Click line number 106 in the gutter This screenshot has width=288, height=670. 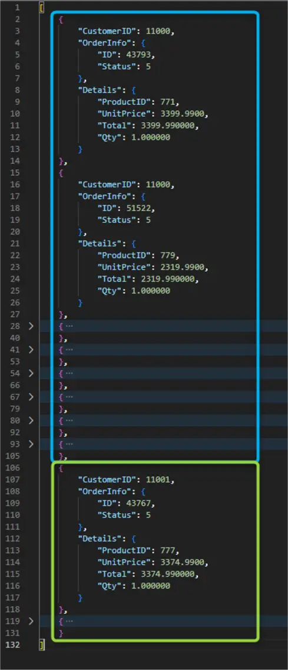coord(13,468)
